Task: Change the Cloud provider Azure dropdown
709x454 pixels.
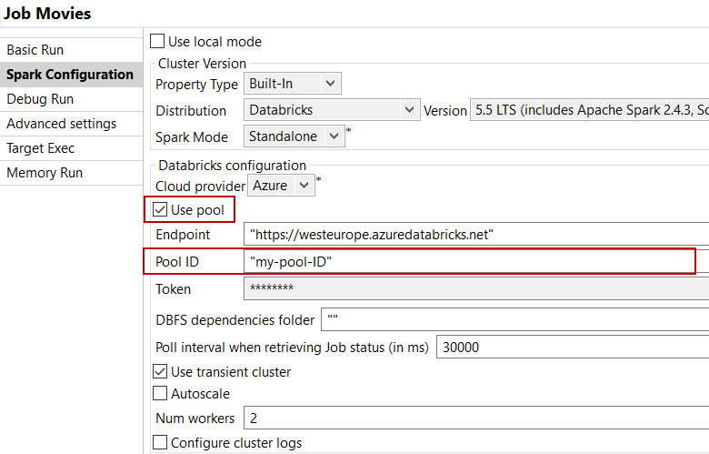Action: [x=284, y=186]
